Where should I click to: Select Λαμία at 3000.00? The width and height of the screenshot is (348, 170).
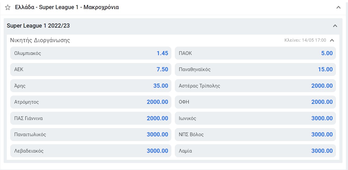point(255,151)
